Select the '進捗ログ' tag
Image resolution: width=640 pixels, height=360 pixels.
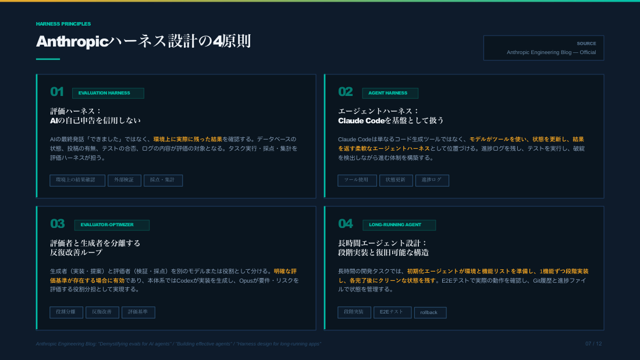(x=432, y=180)
